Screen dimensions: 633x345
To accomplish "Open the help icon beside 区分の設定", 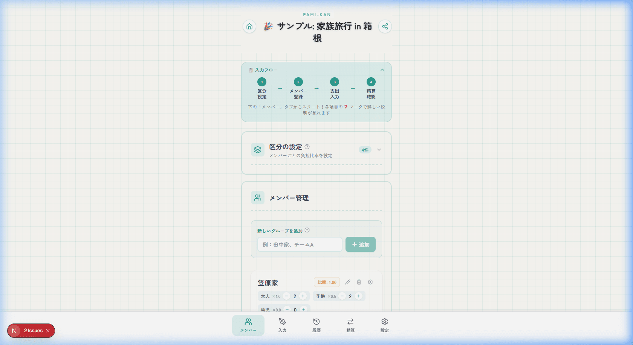I will click(x=307, y=147).
